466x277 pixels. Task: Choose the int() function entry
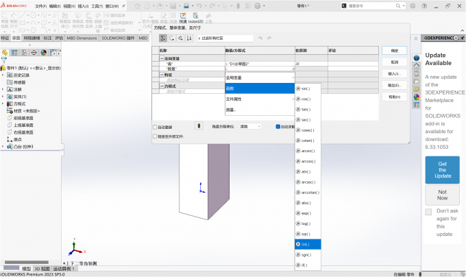(308, 244)
